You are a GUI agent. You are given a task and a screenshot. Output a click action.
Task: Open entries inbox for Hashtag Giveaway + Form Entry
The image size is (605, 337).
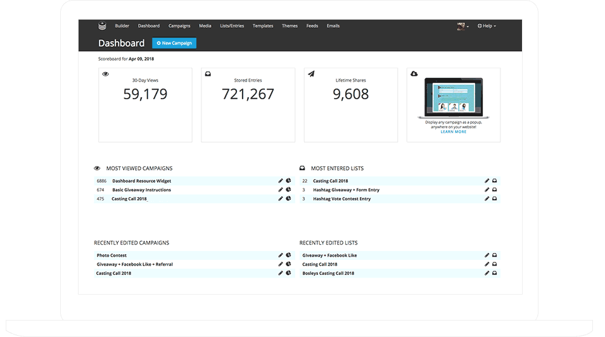pos(495,190)
